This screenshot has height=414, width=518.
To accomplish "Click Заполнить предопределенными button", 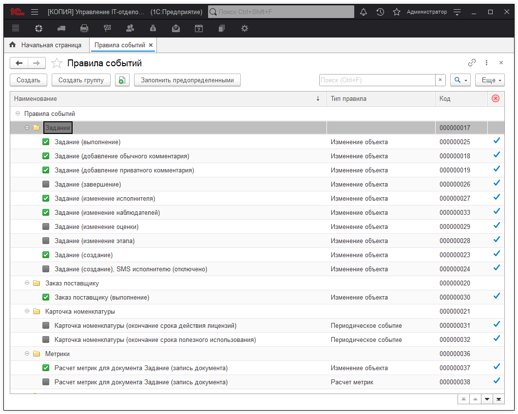I will pos(188,80).
